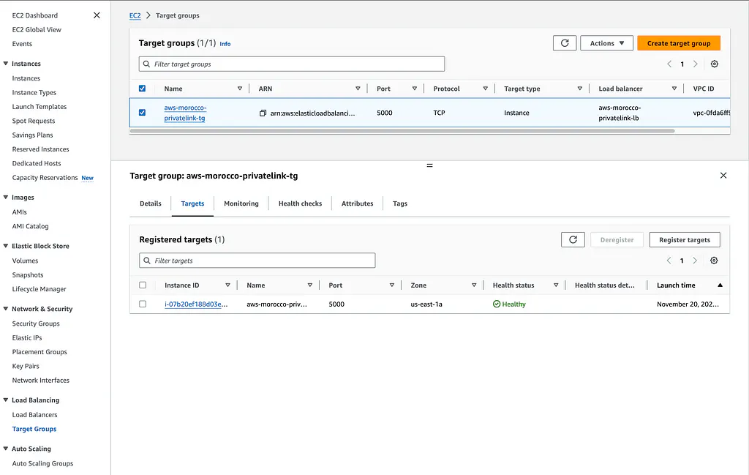The height and width of the screenshot is (475, 749).
Task: Sort registered targets by Name column
Action: click(x=310, y=285)
